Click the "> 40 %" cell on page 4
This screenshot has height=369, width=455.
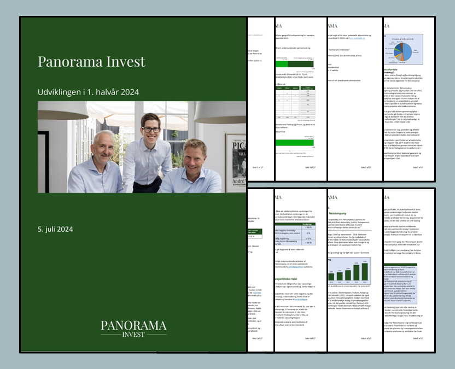tap(308, 227)
